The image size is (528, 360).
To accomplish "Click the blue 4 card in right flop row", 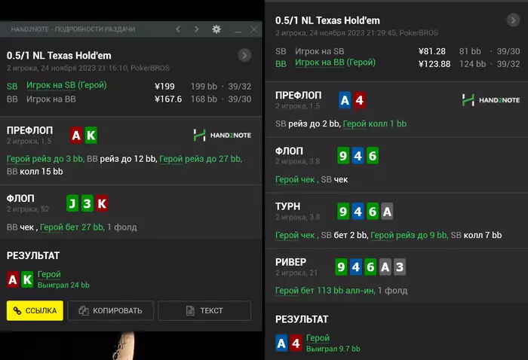I will pyautogui.click(x=358, y=156).
